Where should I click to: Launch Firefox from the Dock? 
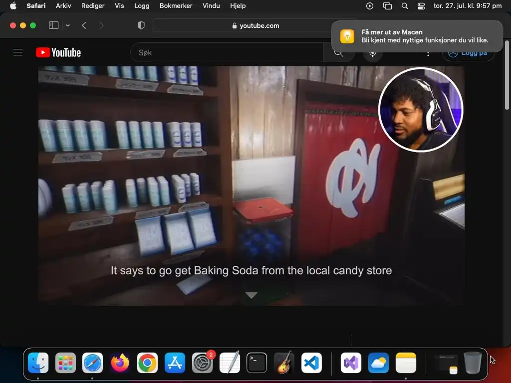(120, 363)
